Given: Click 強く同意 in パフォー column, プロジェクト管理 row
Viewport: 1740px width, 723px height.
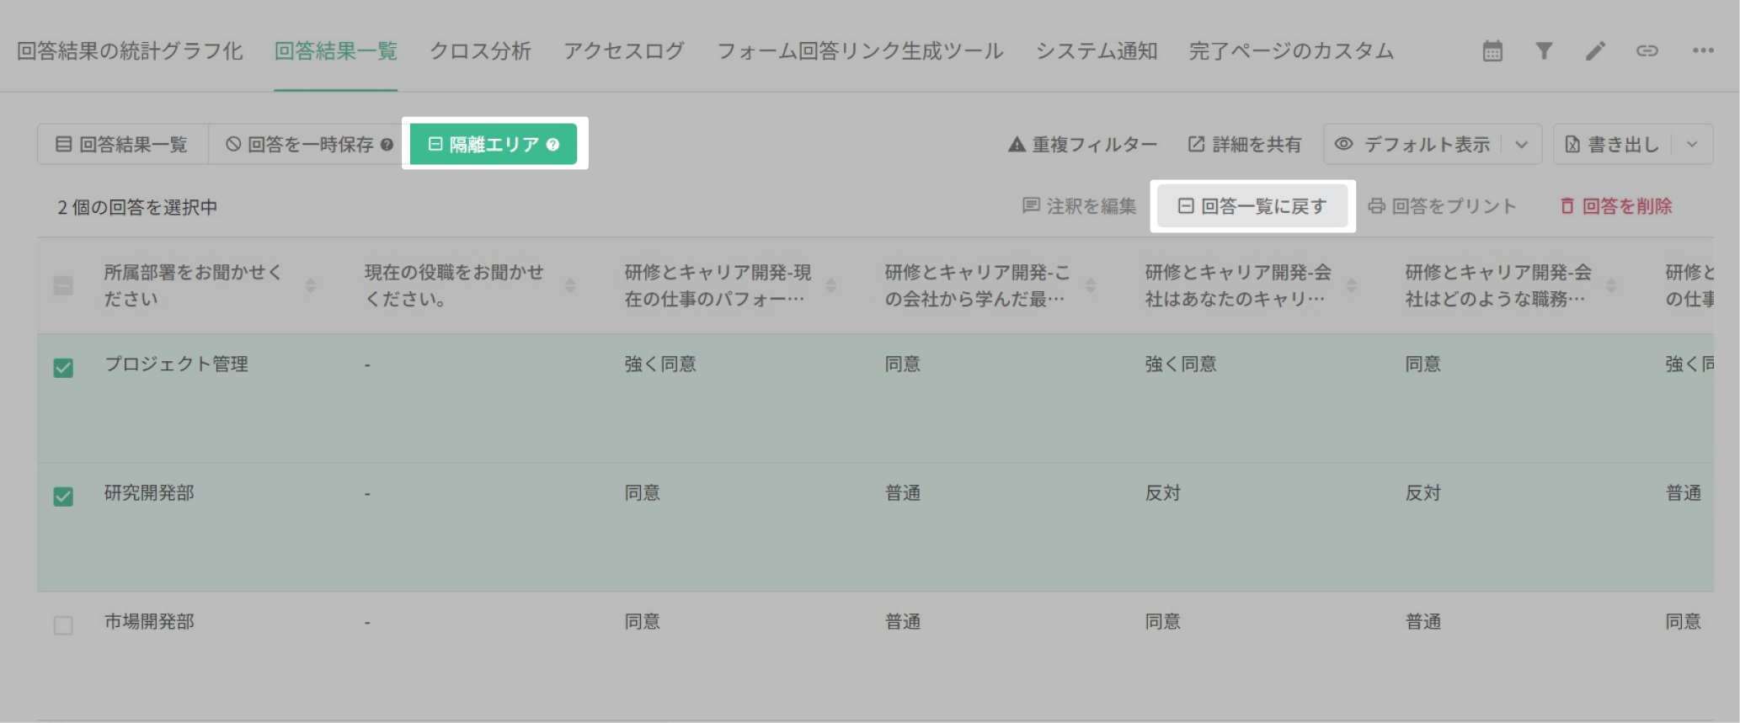Looking at the screenshot, I should point(660,364).
